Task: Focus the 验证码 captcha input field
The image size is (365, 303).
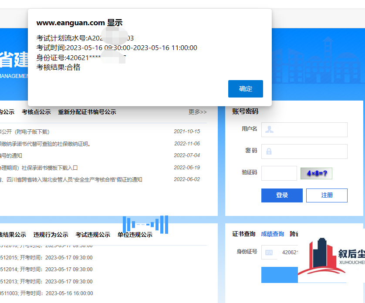Action: pos(279,173)
